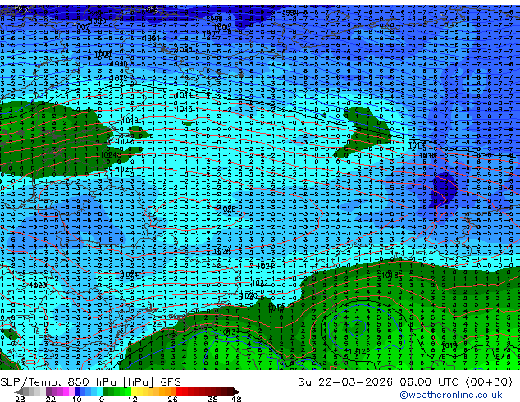The width and height of the screenshot is (520, 402).
Task: Click the 1006 isobar label
Action: (184, 50)
